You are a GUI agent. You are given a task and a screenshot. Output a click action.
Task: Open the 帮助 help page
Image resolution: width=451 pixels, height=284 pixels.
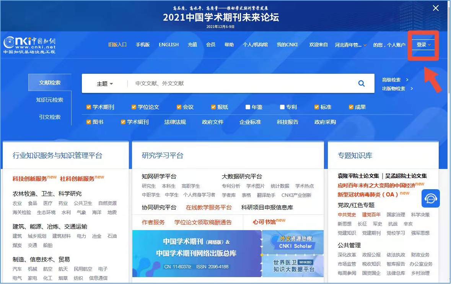pos(229,45)
